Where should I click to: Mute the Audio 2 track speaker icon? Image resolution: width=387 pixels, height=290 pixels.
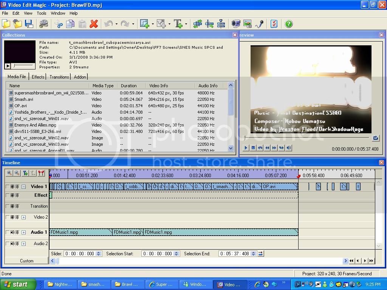coord(12,244)
